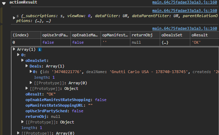Sort by the oResult column header
219x135 pixels.
(205, 35)
